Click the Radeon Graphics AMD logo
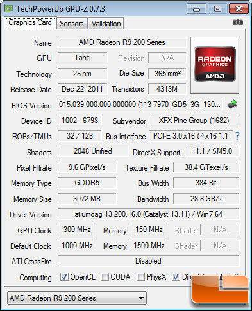The image size is (252, 311). [215, 64]
